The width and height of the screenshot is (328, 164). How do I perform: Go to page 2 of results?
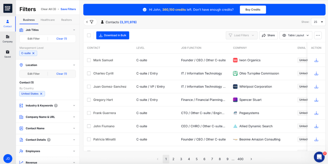173,159
